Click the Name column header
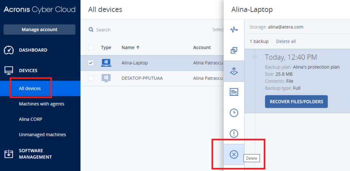The image size is (350, 171). 128,47
